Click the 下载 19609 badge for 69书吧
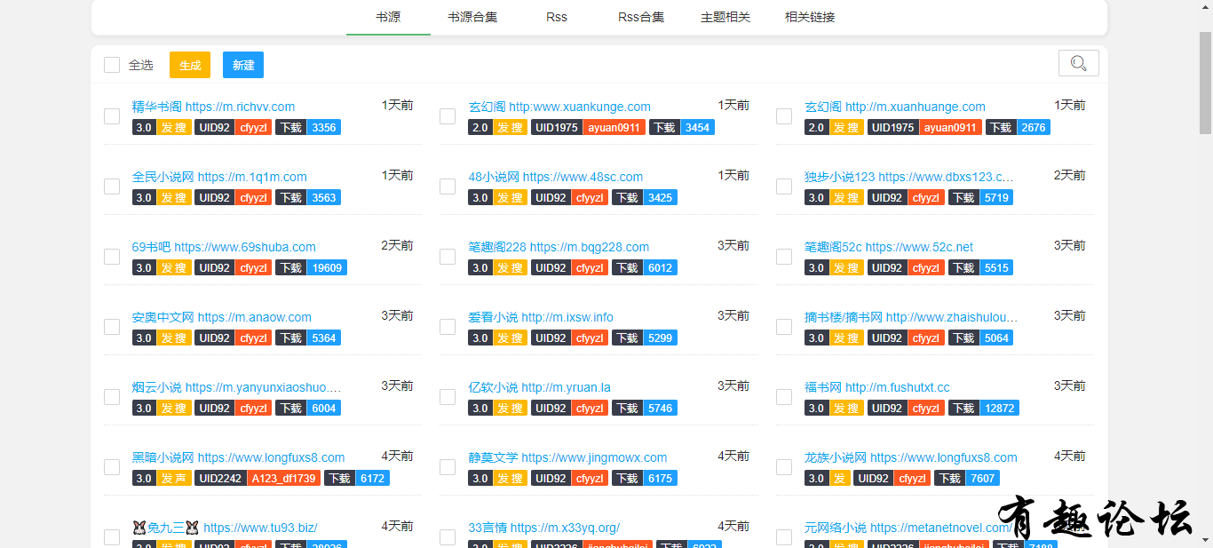 [x=311, y=267]
